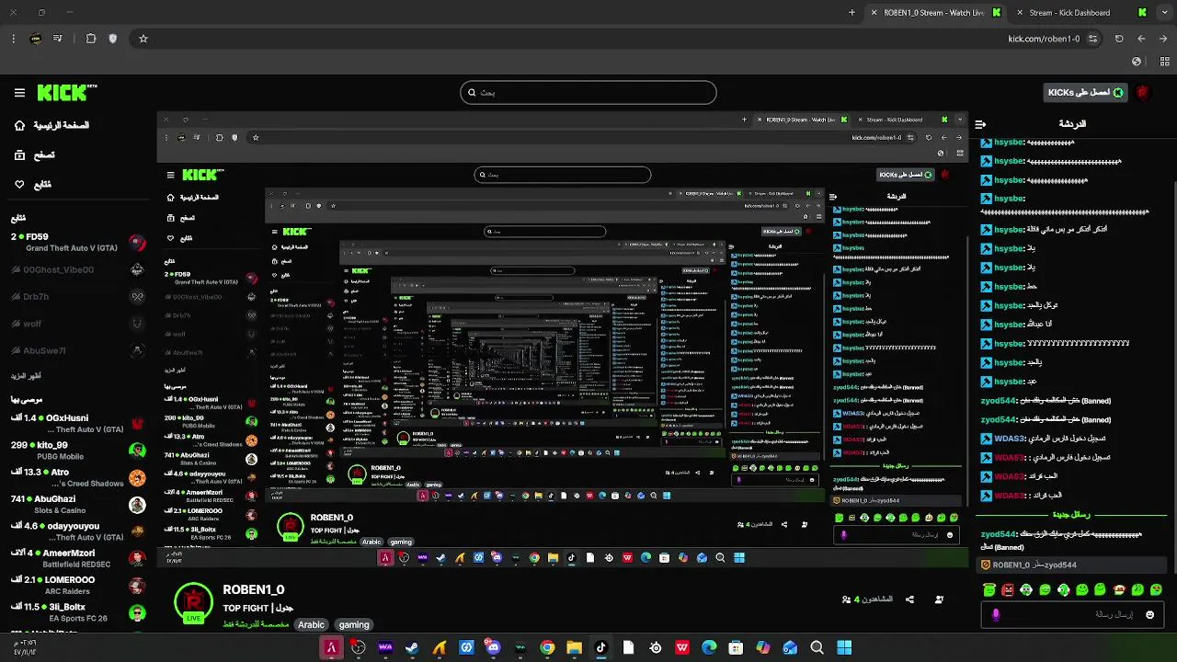Open offline channel Drb7h
This screenshot has height=662, width=1177.
coord(78,297)
